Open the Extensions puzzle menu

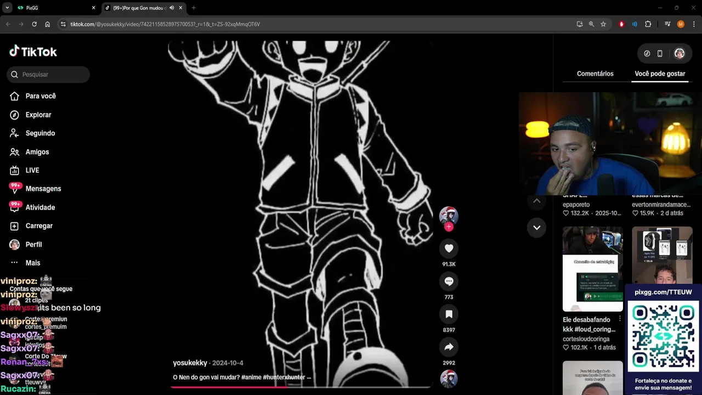coord(648,24)
